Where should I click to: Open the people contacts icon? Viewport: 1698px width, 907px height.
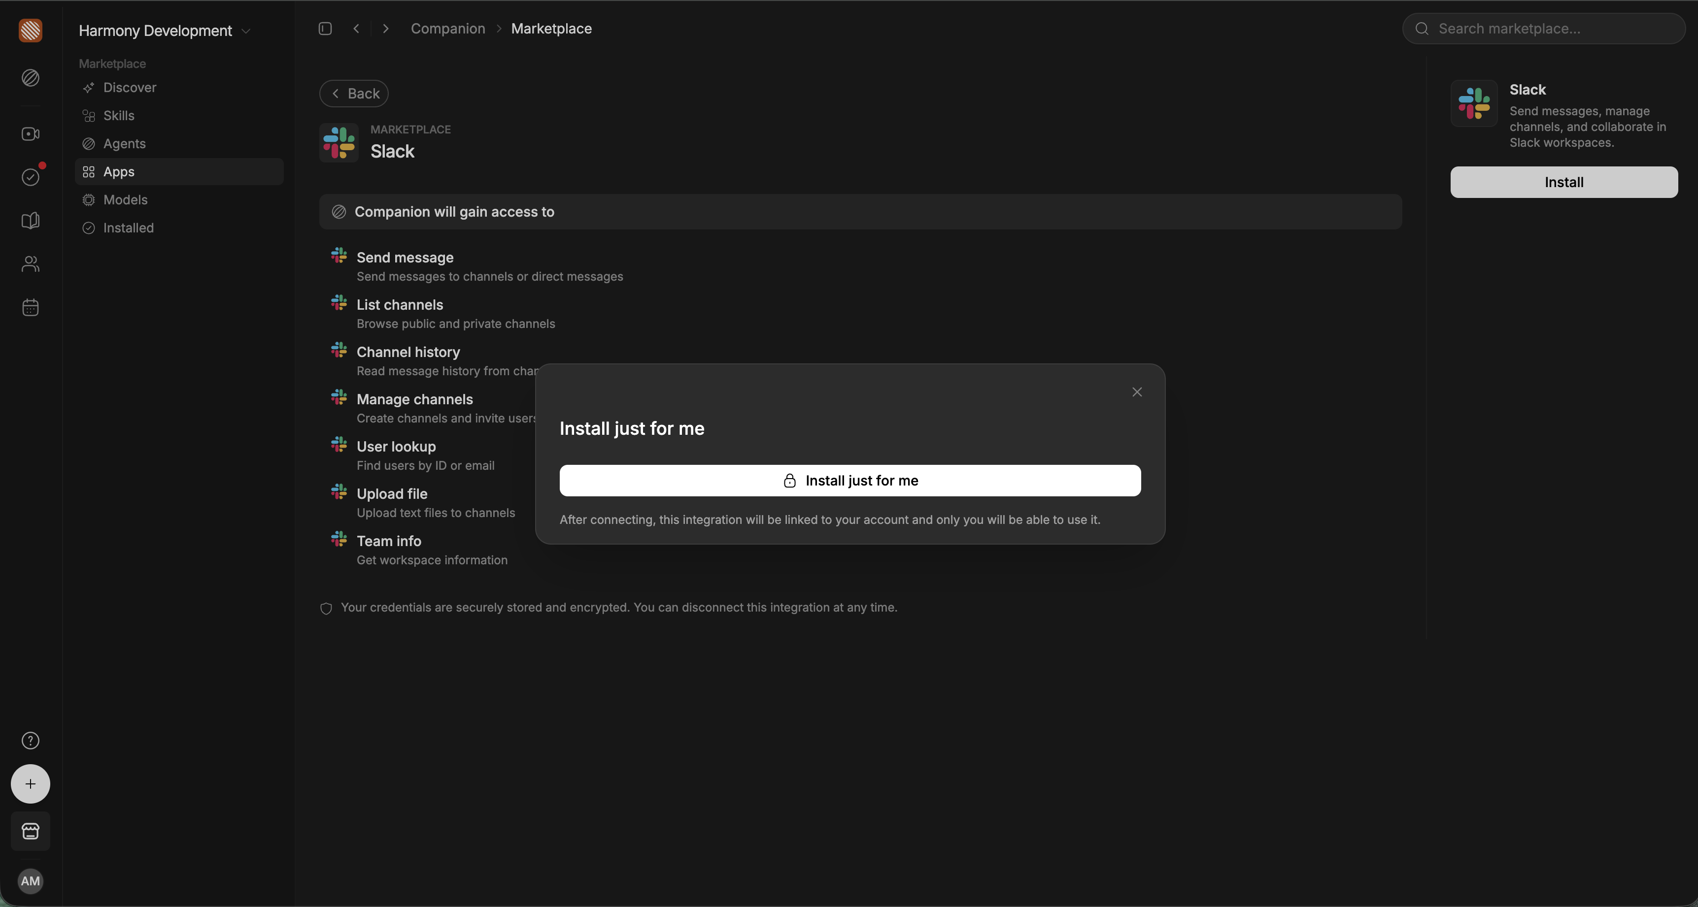pyautogui.click(x=31, y=264)
